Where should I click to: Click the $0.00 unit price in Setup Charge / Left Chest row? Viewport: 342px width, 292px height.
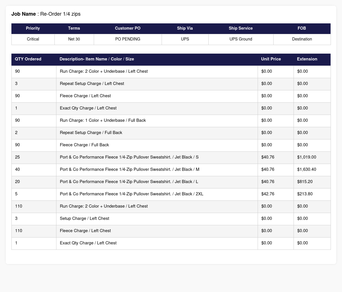(x=267, y=218)
